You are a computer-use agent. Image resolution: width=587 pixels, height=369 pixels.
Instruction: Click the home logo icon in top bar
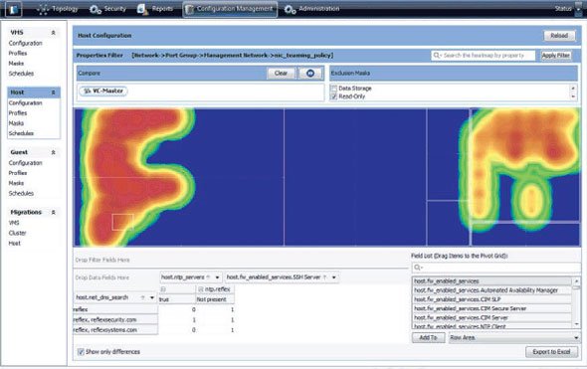(x=13, y=9)
